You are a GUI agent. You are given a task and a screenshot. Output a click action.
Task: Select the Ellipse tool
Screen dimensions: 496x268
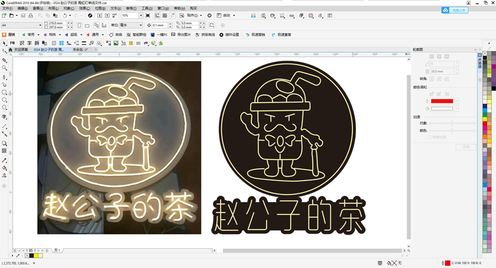[4, 100]
